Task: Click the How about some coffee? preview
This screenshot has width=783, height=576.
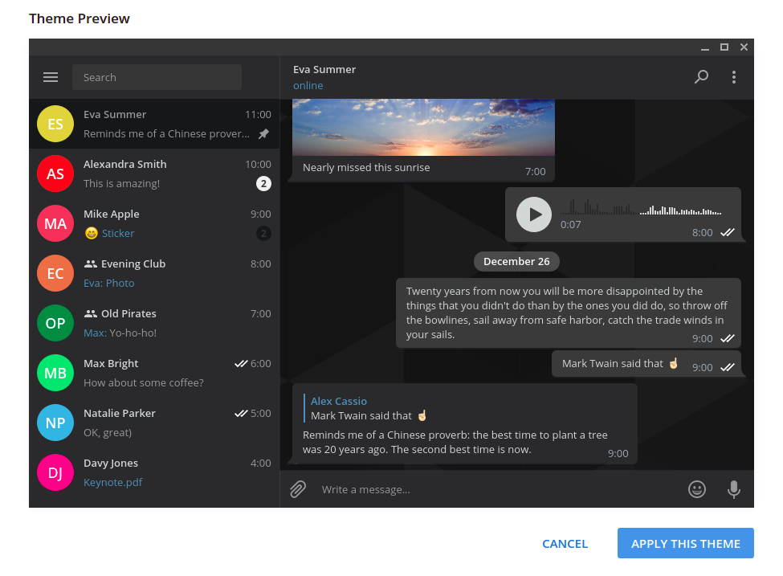Action: pos(143,382)
